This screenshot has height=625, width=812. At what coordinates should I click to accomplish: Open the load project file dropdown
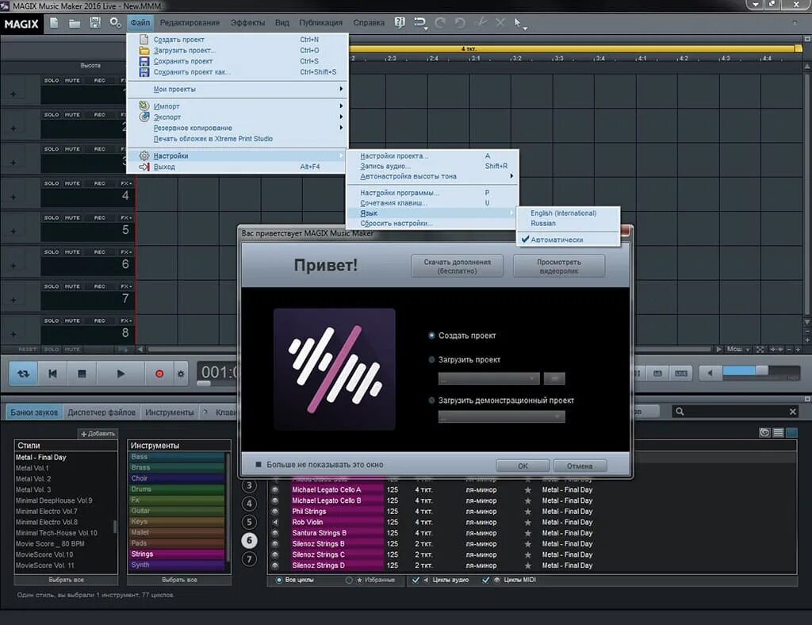pyautogui.click(x=488, y=378)
